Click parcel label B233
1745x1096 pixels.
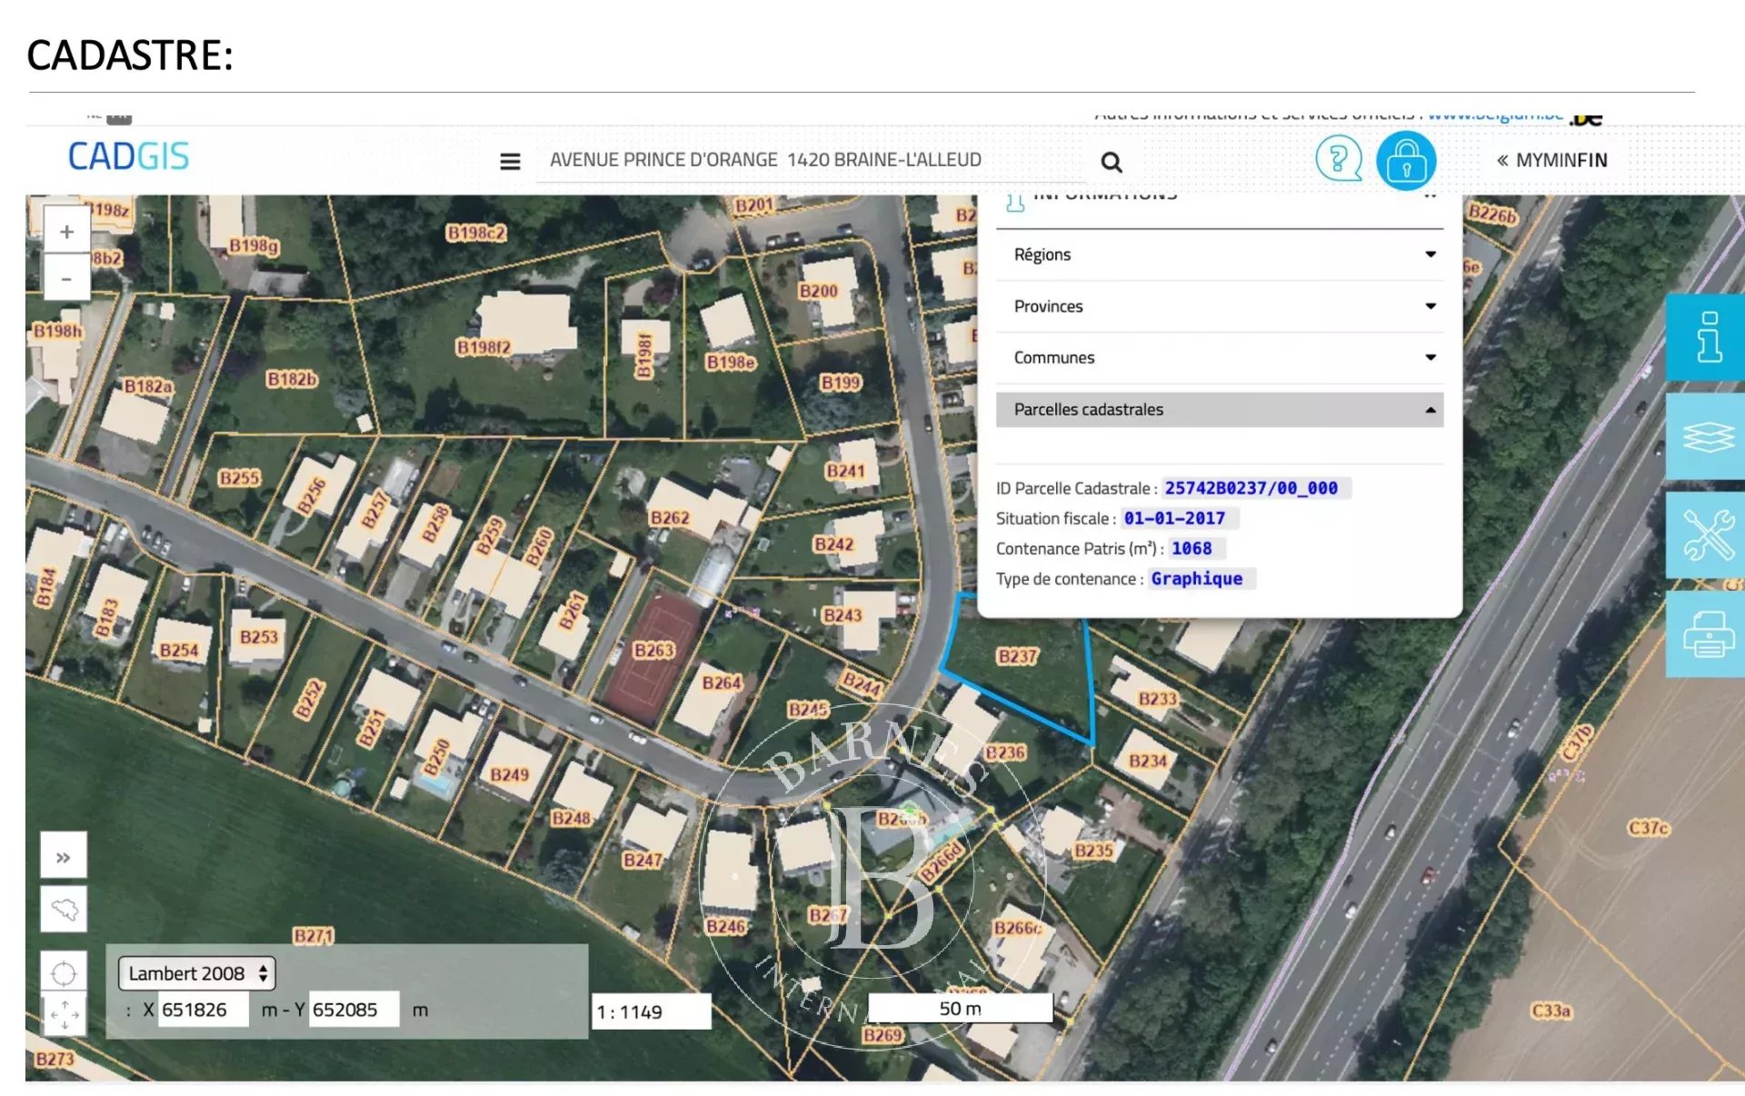[x=1157, y=699]
